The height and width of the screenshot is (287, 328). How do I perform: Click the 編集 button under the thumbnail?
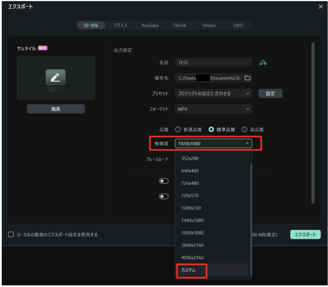click(x=55, y=109)
